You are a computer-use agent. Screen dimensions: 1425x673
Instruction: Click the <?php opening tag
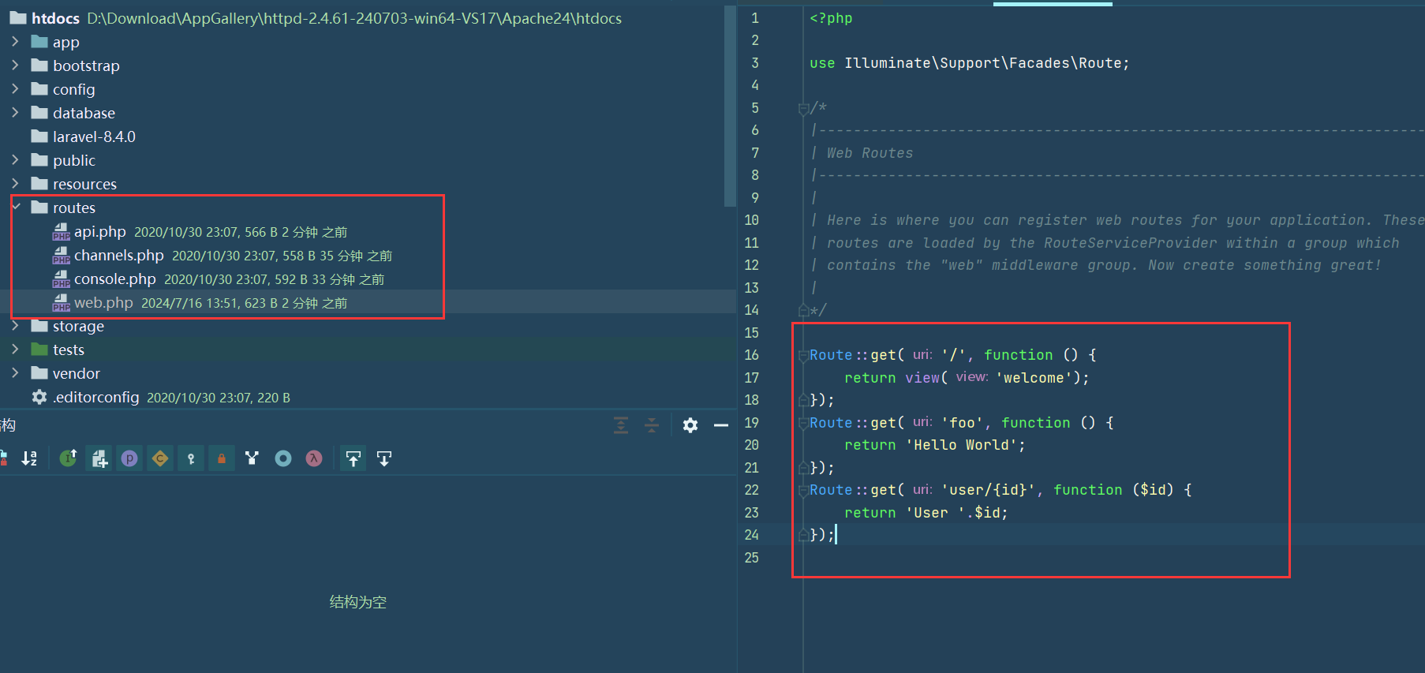[831, 18]
